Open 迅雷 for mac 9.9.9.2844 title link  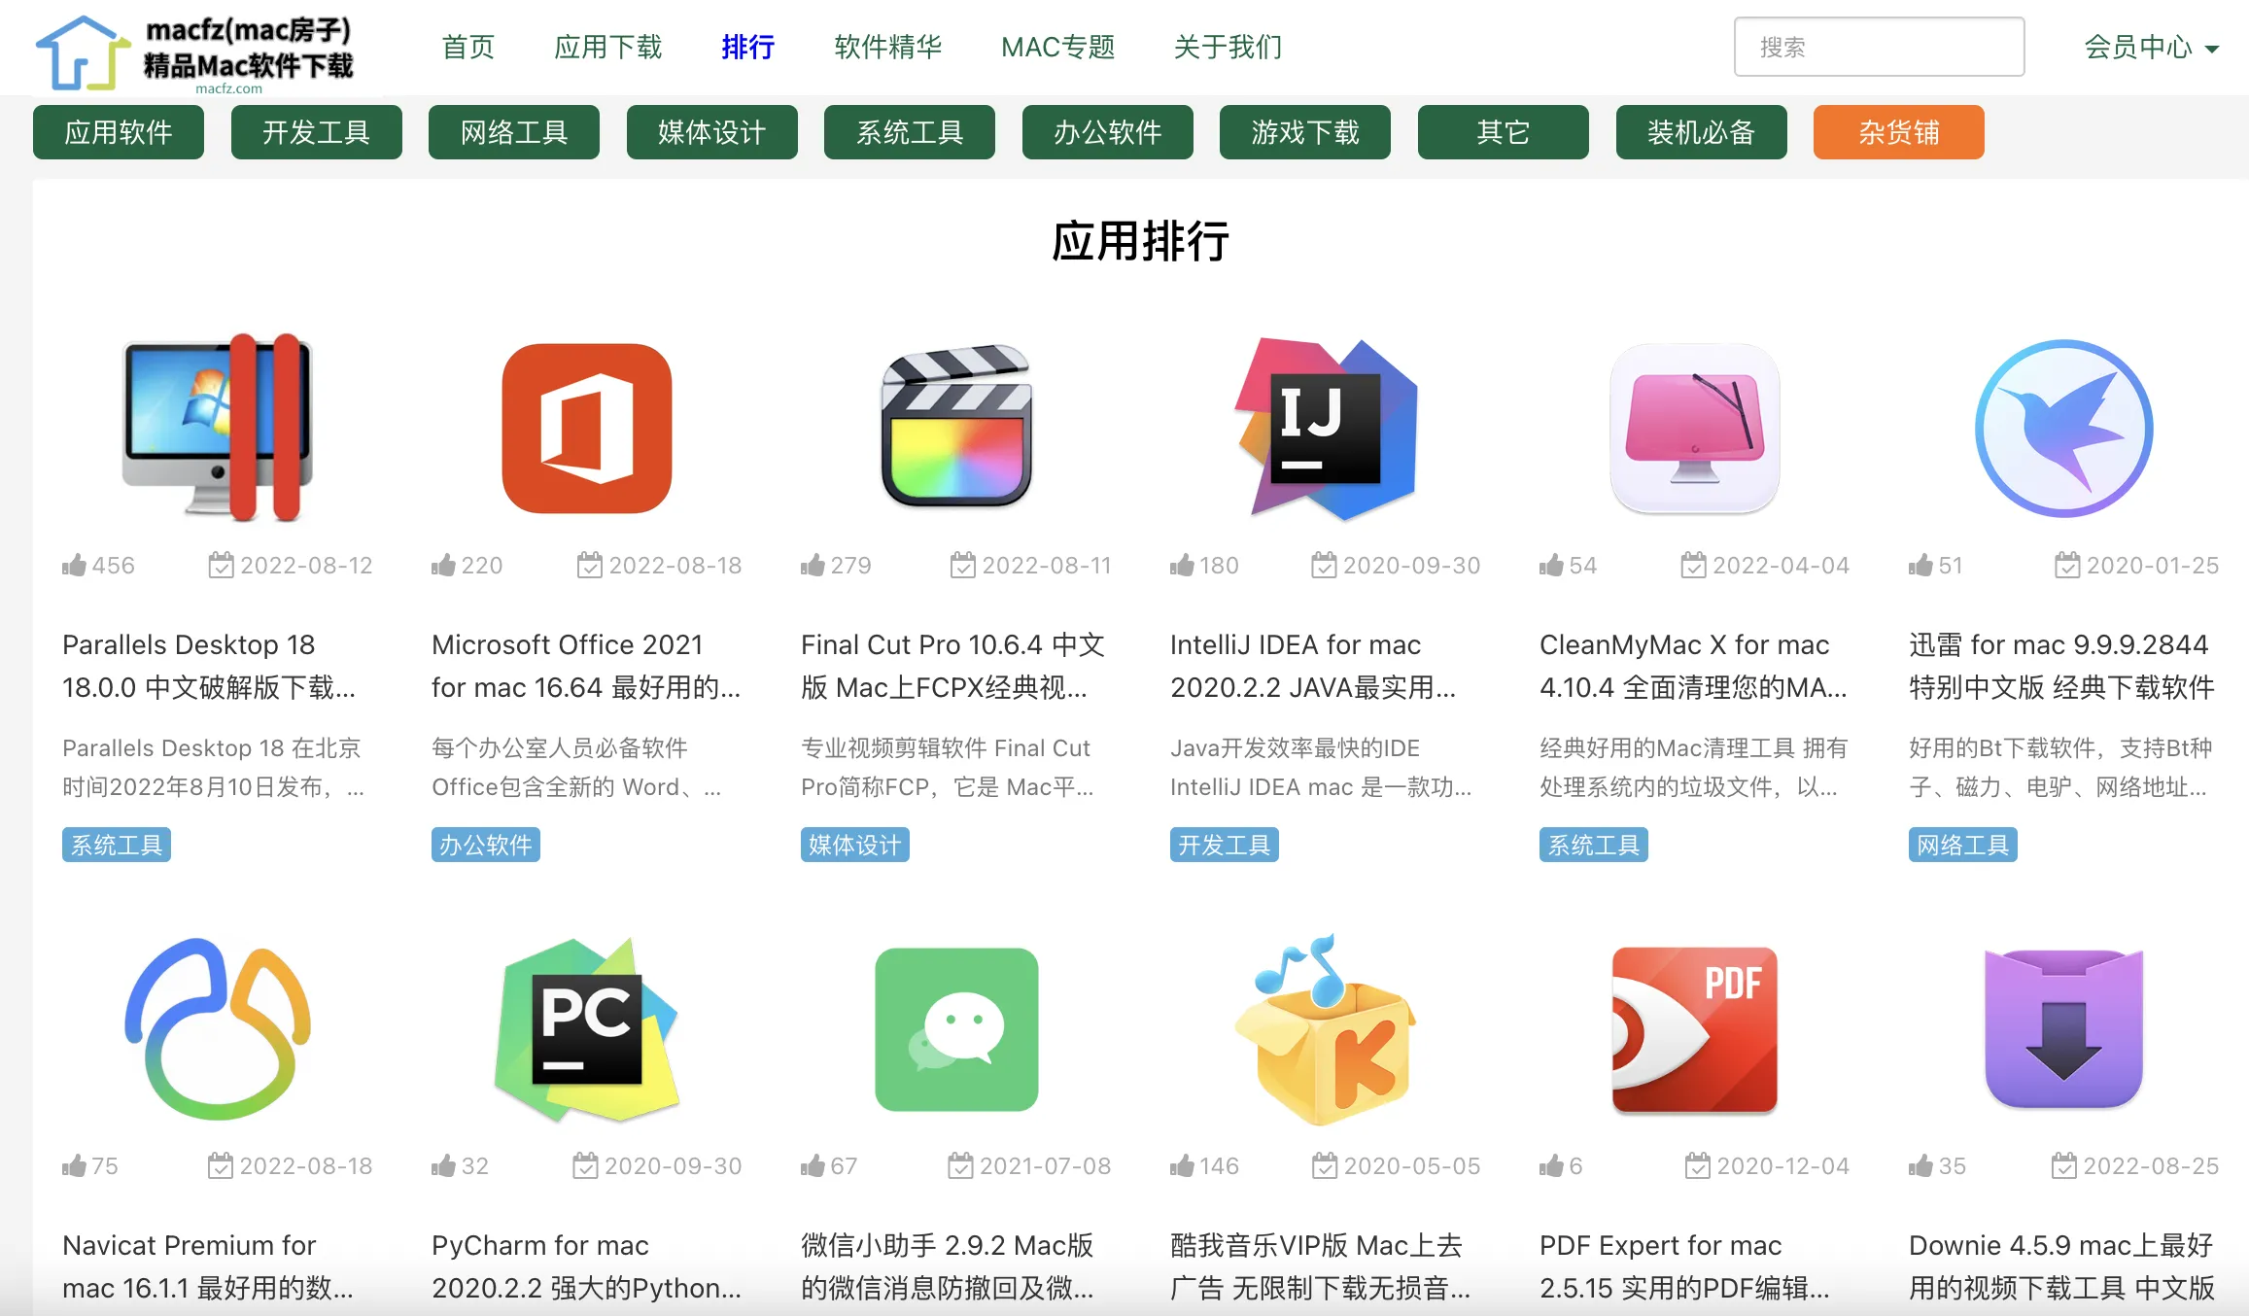[x=2061, y=666]
